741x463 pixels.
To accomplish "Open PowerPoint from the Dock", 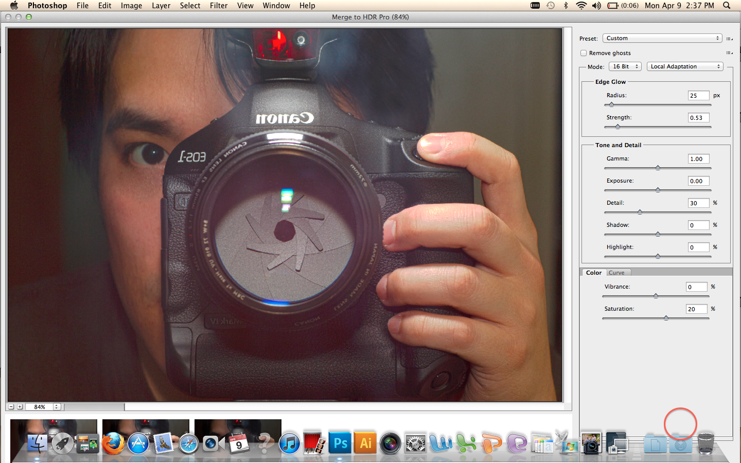I will coord(491,443).
